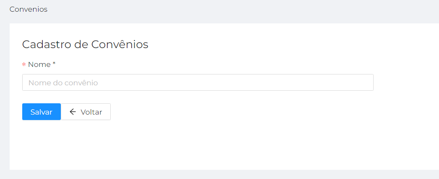Click the placeholder text Nome do convênio

click(x=63, y=83)
